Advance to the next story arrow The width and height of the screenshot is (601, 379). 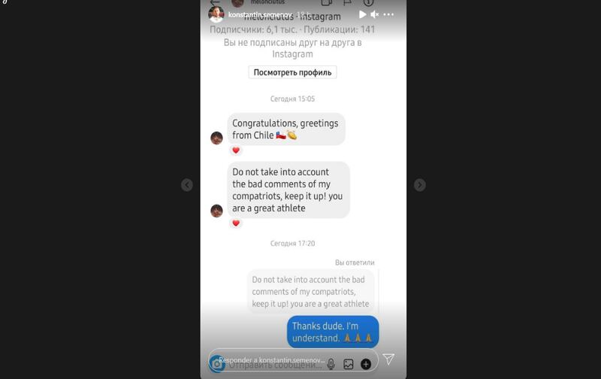[x=420, y=185]
